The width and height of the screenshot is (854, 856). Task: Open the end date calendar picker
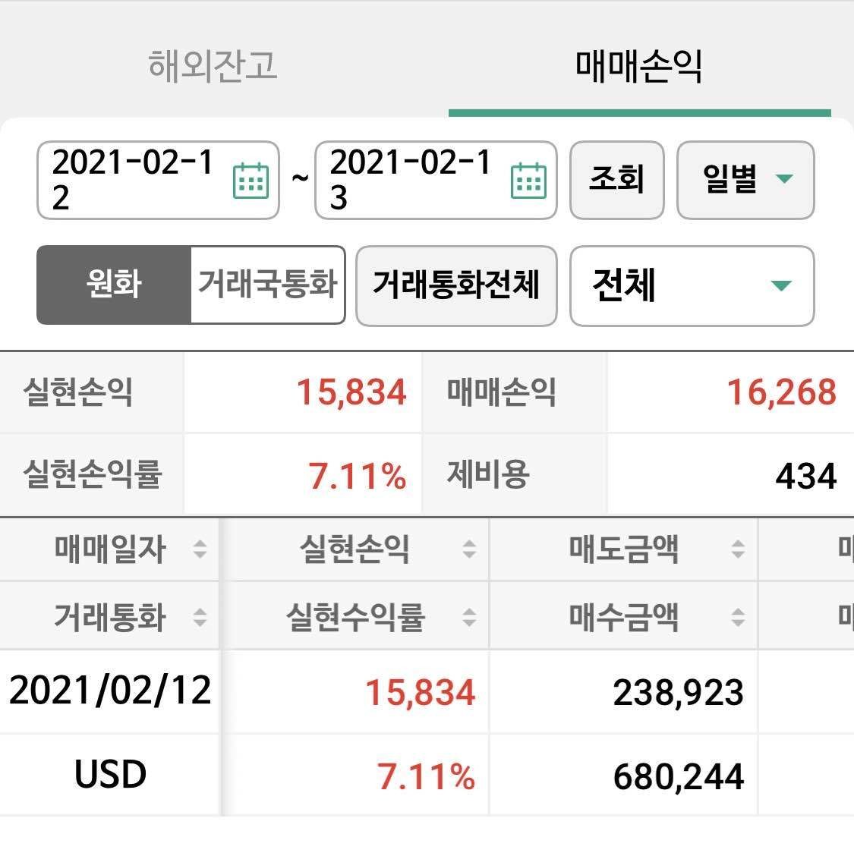click(529, 181)
